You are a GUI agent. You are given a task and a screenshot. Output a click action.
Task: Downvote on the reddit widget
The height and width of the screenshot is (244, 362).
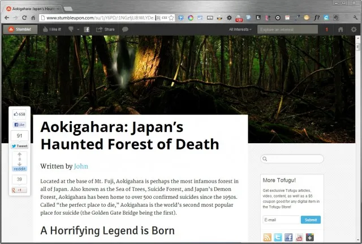(x=19, y=164)
